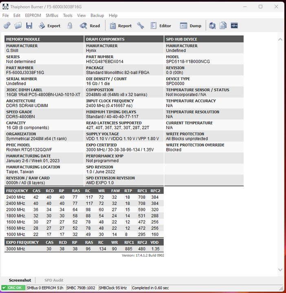The width and height of the screenshot is (286, 293).
Task: Open the Help menu
Action: (x=113, y=15)
